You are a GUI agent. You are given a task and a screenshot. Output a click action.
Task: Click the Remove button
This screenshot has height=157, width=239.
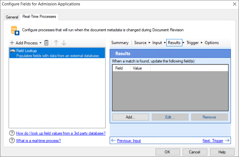click(x=209, y=117)
